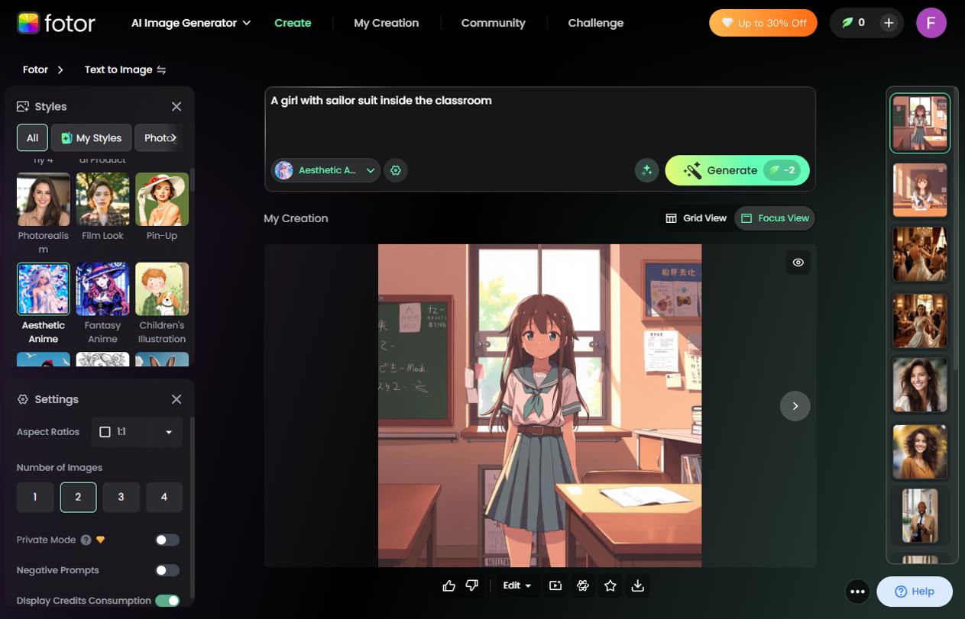This screenshot has width=965, height=619.
Task: Open the Challenge tab
Action: coord(595,23)
